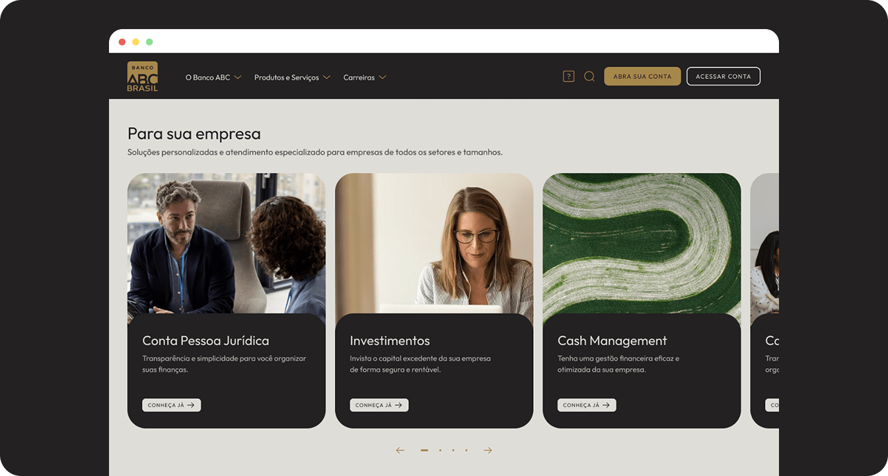This screenshot has height=476, width=888.
Task: Click the Abra sua conta button
Action: tap(642, 76)
